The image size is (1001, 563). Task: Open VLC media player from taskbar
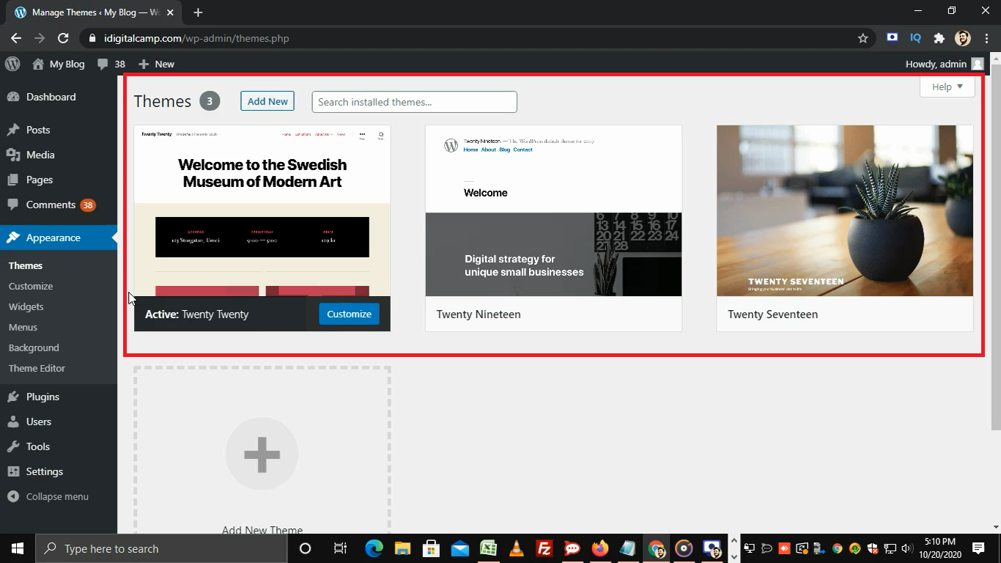click(516, 548)
